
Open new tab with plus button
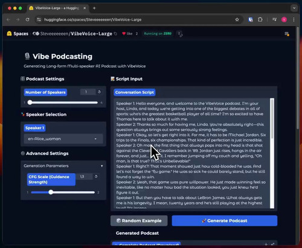tap(94, 8)
